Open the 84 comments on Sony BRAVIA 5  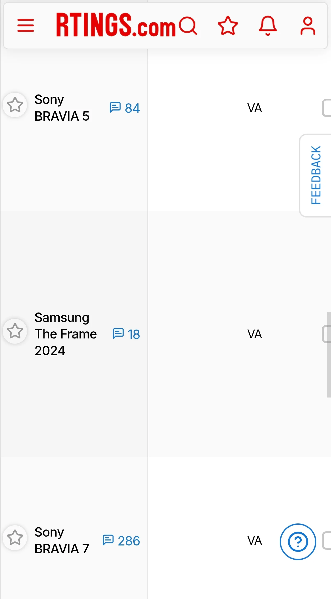(x=125, y=108)
